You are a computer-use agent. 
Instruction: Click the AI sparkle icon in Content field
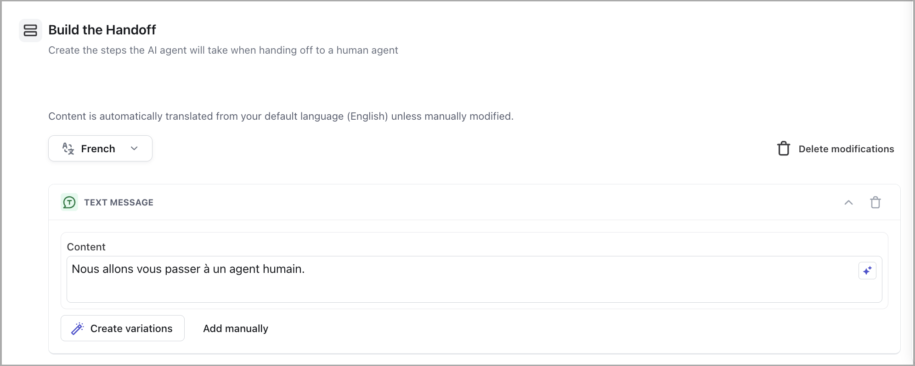[x=867, y=271]
